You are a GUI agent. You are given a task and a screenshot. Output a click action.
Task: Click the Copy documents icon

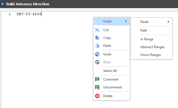[x=97, y=38]
